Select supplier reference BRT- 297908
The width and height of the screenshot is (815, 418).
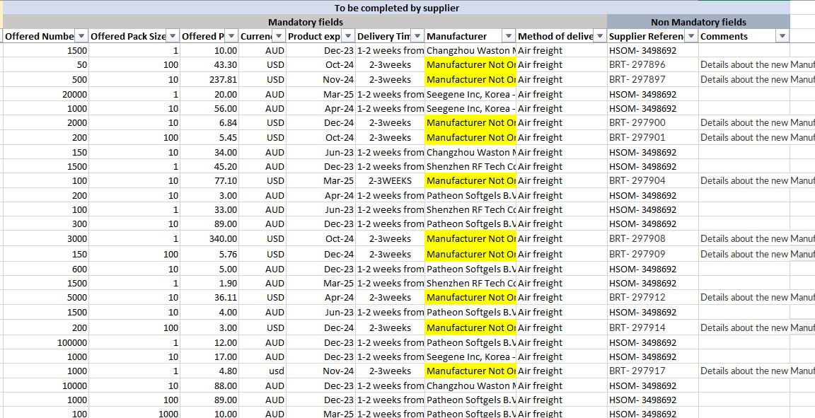click(652, 238)
